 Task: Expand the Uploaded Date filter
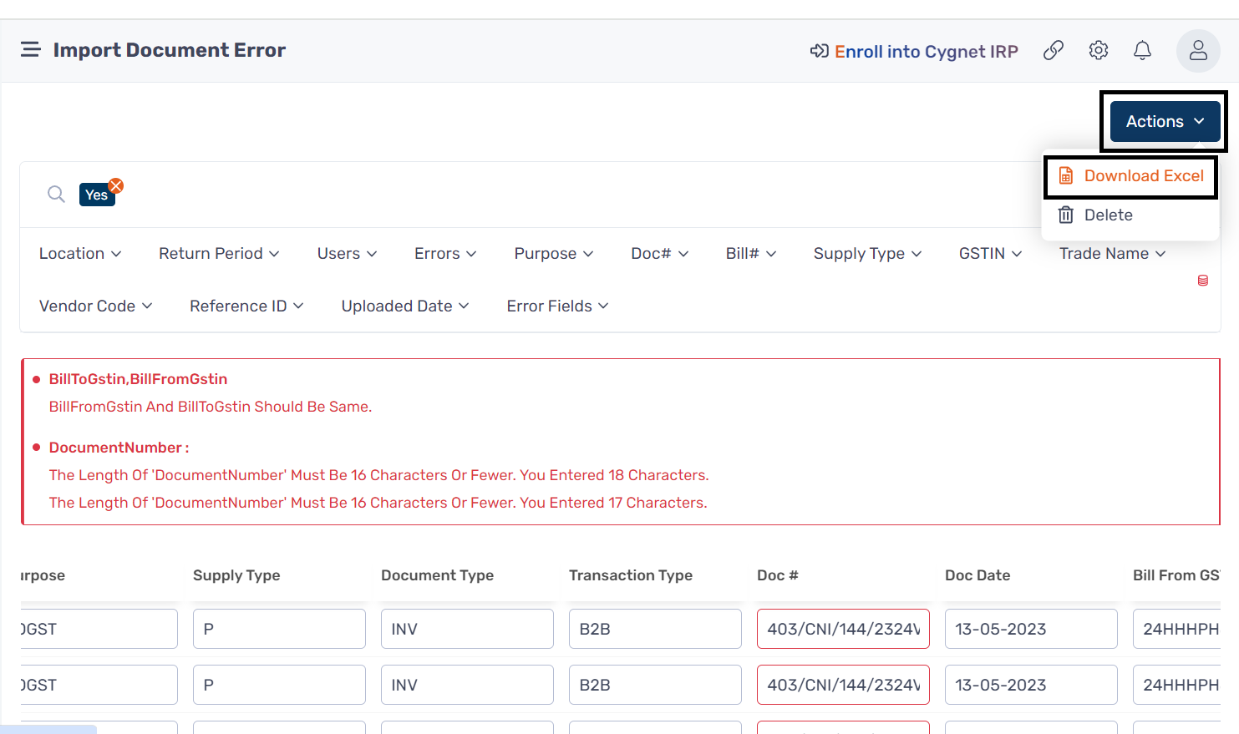pyautogui.click(x=405, y=306)
